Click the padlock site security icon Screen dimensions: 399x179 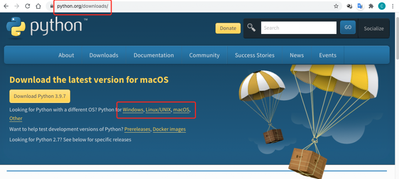point(52,6)
